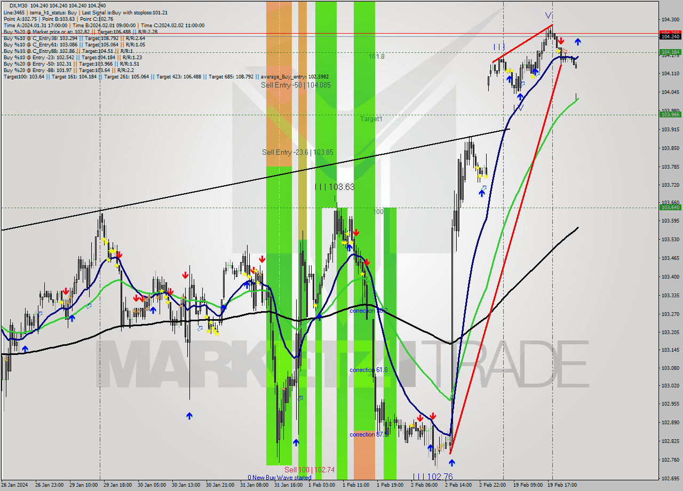
Task: Click the blue 'IV' wave label
Action: click(518, 108)
